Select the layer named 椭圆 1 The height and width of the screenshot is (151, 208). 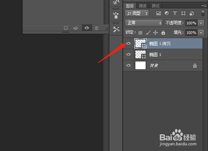(x=155, y=55)
